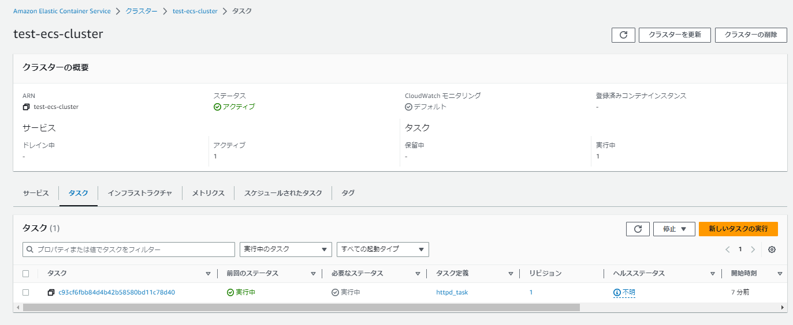Refresh the task list
The width and height of the screenshot is (793, 325).
pos(638,229)
